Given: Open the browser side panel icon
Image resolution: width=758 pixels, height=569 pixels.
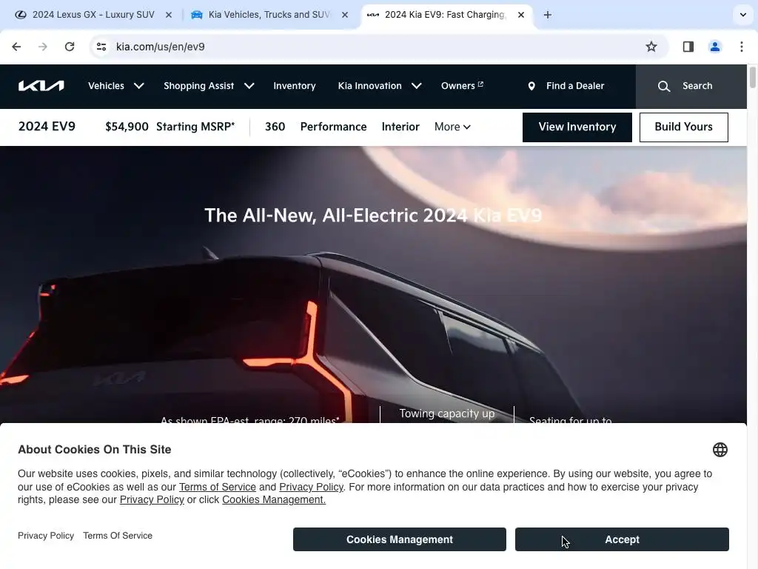Looking at the screenshot, I should coord(688,47).
